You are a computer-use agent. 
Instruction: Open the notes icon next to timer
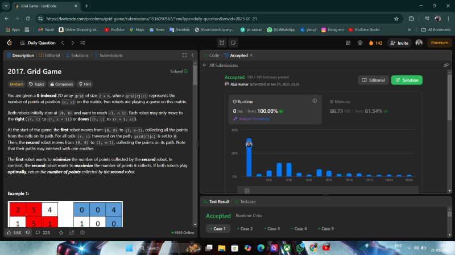pos(233,43)
